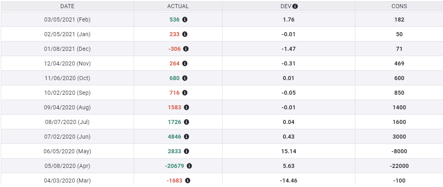The width and height of the screenshot is (443, 187).
Task: Click the DEV column header info icon
Action: (295, 6)
